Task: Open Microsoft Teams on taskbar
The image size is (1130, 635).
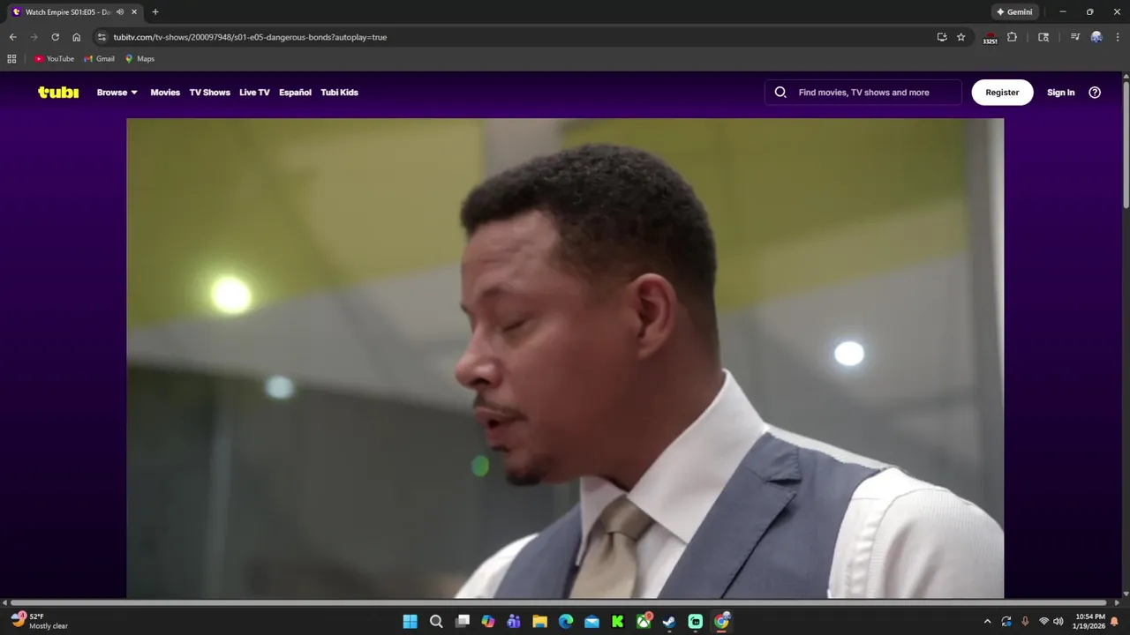Action: click(514, 621)
